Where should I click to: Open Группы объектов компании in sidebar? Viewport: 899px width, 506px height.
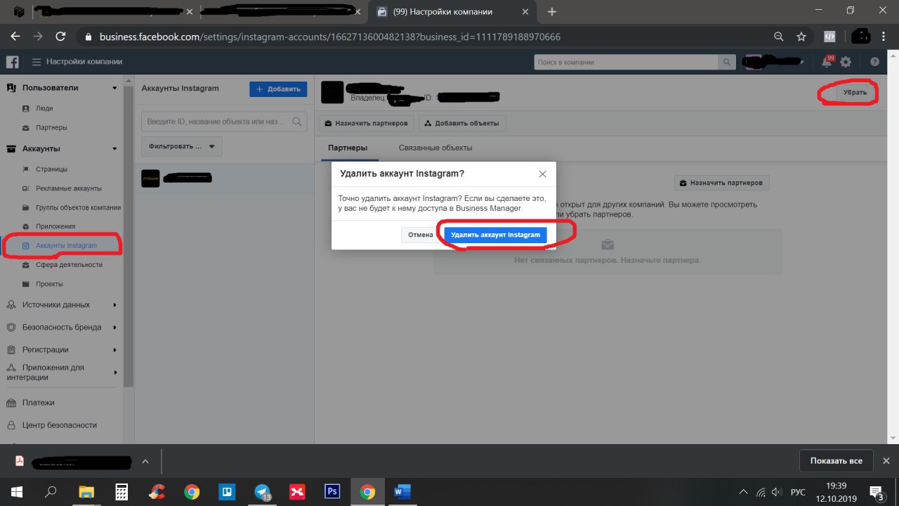tap(78, 207)
